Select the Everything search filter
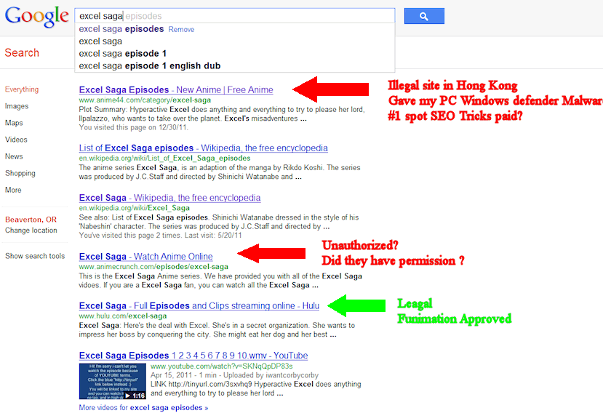 click(x=22, y=89)
